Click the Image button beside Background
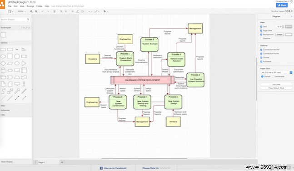This screenshot has width=294, height=171. (x=279, y=35)
